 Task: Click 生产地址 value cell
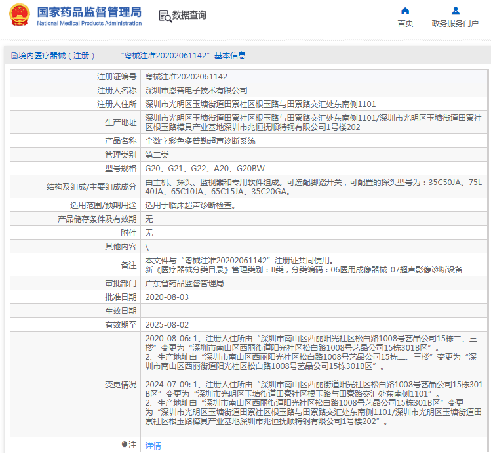point(314,122)
